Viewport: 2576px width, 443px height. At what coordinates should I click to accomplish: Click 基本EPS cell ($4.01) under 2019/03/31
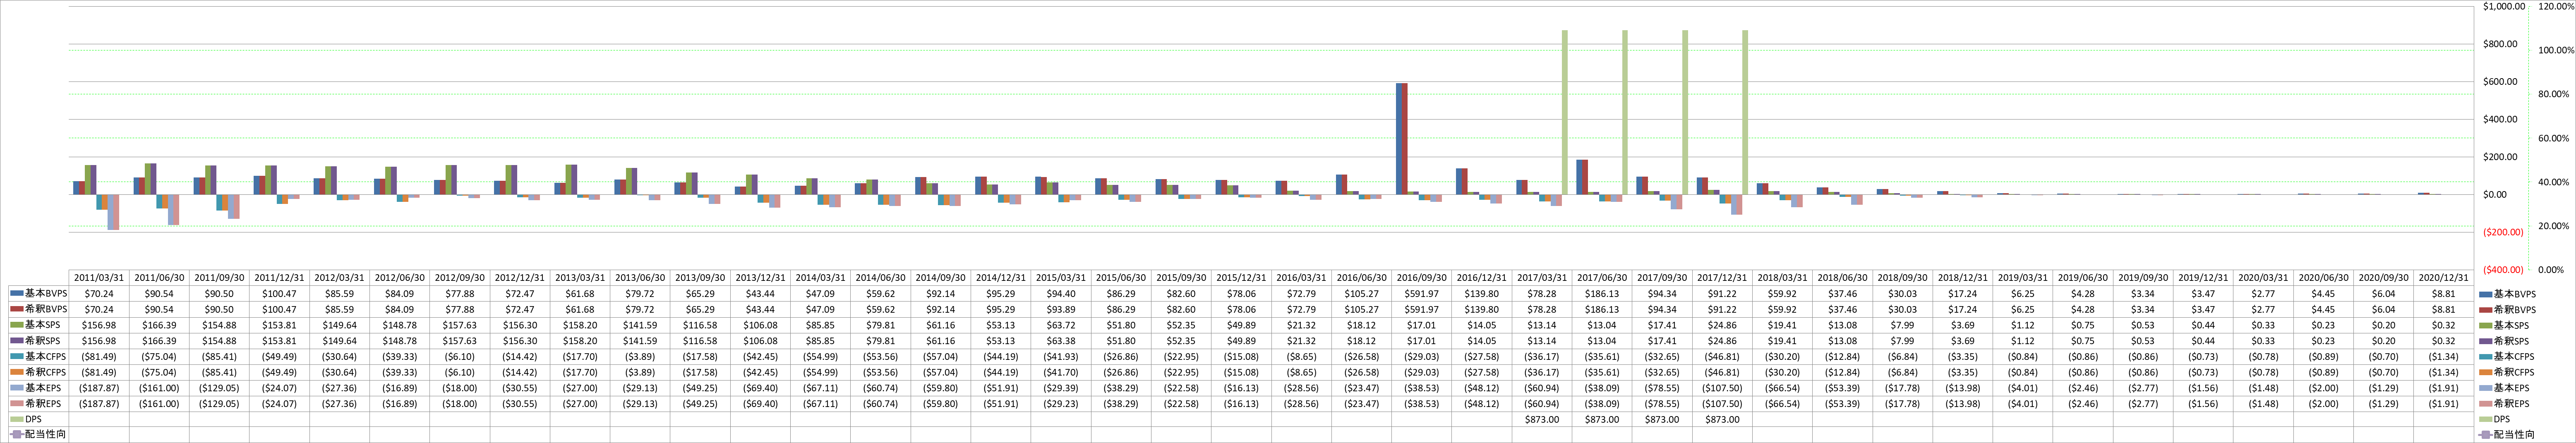coord(2023,388)
